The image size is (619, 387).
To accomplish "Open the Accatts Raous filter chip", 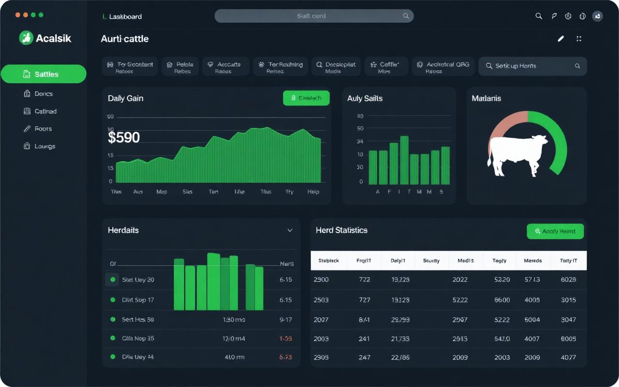I will (x=225, y=67).
